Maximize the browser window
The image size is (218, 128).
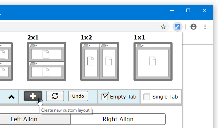pos(188,10)
